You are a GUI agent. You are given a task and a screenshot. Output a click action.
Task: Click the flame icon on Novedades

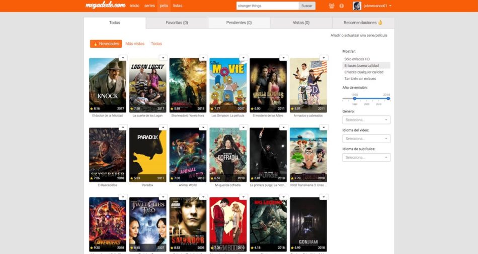click(x=95, y=44)
